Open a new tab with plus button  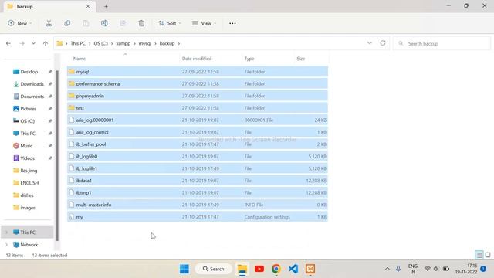coord(106,6)
